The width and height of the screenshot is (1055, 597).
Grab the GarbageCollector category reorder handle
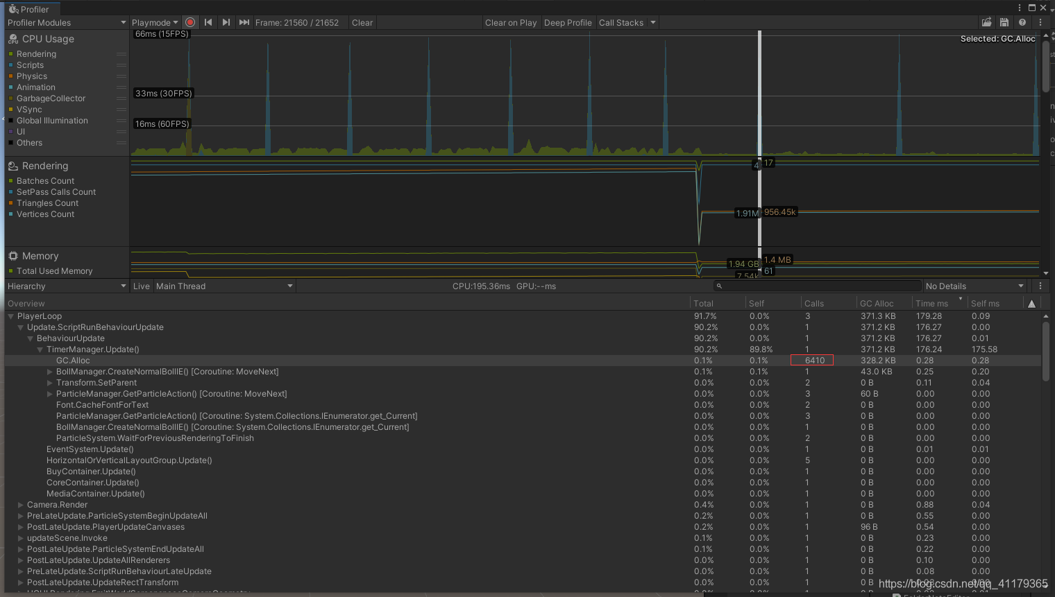click(121, 98)
